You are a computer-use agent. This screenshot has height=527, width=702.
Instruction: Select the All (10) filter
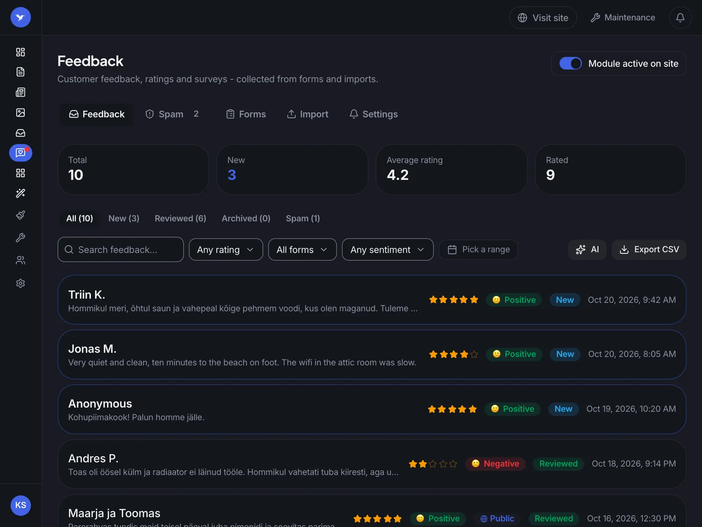79,218
